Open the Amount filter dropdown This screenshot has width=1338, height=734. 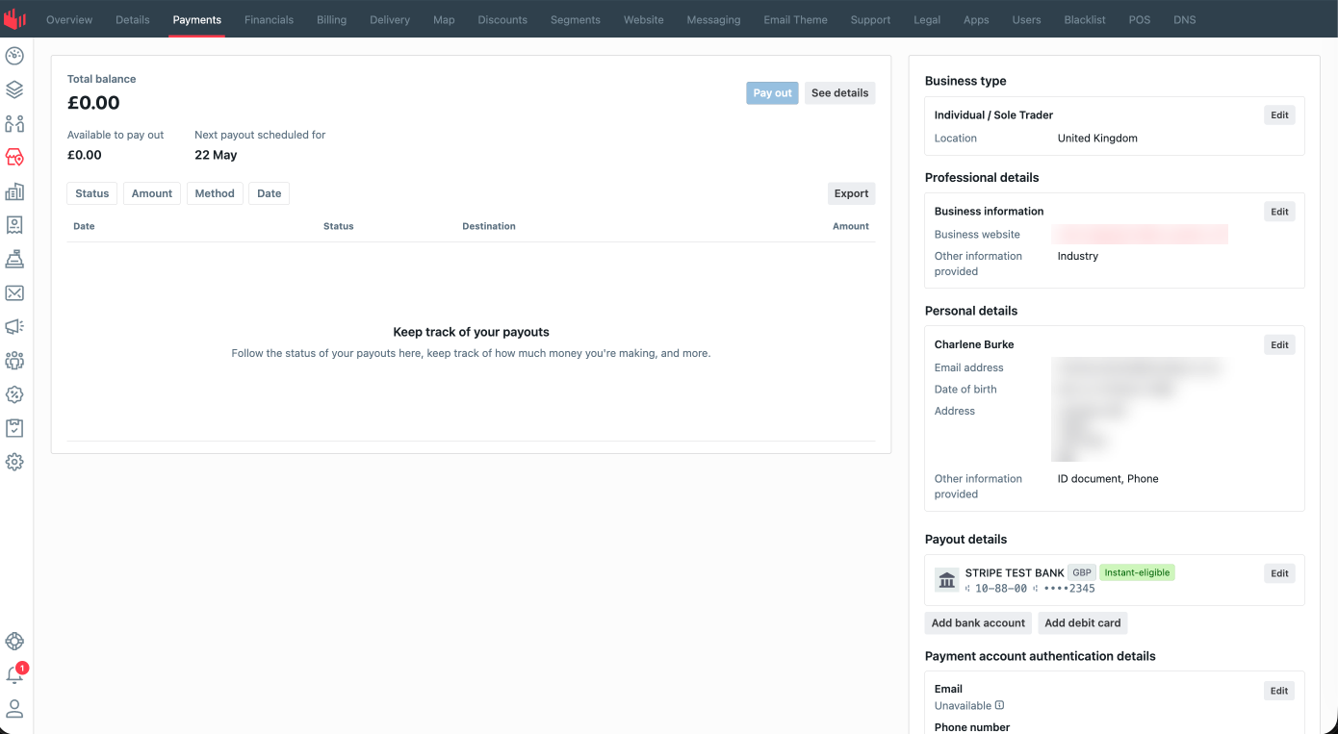click(x=152, y=193)
